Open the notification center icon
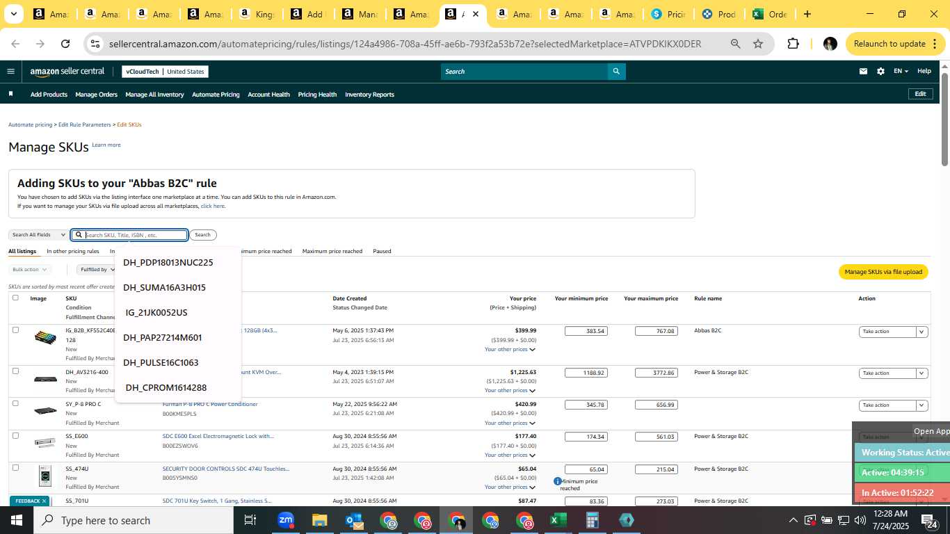The width and height of the screenshot is (950, 534). [x=929, y=520]
